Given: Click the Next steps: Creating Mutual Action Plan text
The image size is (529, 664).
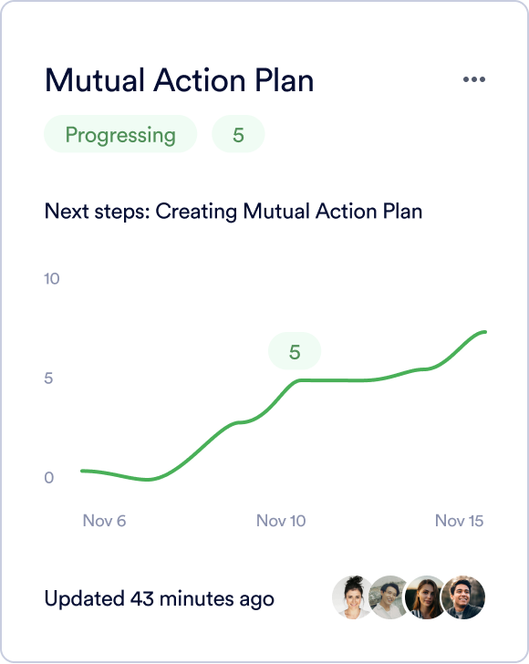Looking at the screenshot, I should click(x=233, y=212).
